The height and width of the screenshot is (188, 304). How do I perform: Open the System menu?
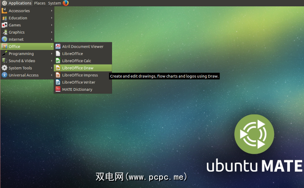pyautogui.click(x=54, y=3)
